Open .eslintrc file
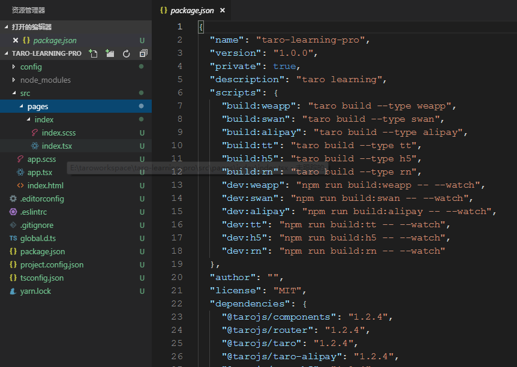 click(x=76, y=212)
